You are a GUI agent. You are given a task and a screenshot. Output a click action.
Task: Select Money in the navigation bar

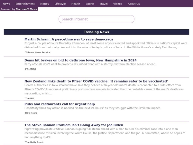[x=45, y=4]
